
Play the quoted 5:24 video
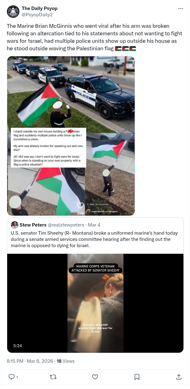click(95, 303)
